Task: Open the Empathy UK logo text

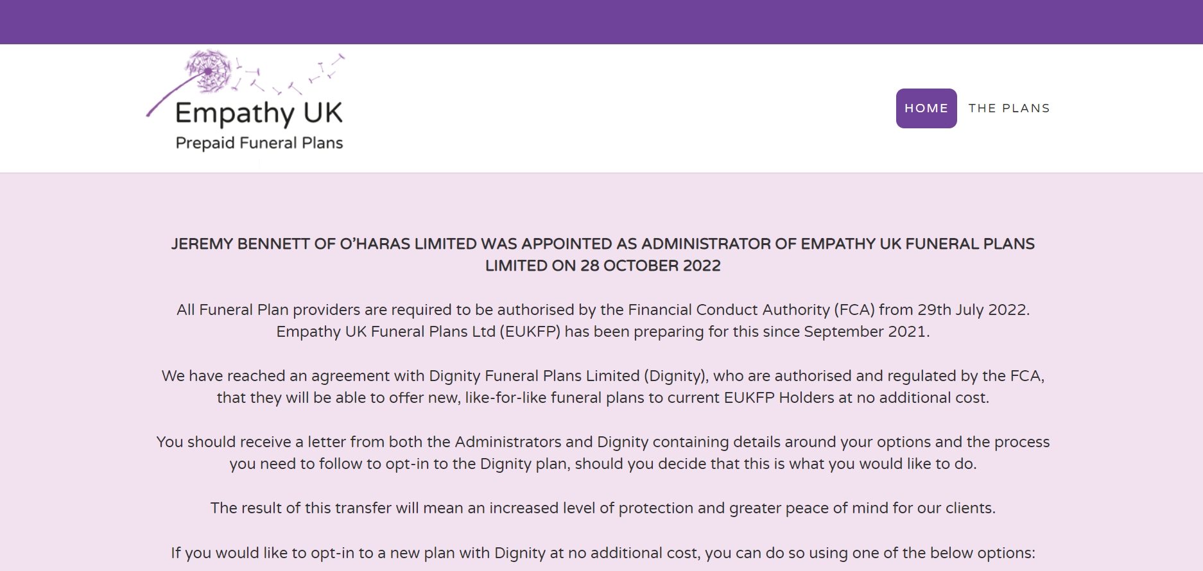Action: tap(259, 113)
